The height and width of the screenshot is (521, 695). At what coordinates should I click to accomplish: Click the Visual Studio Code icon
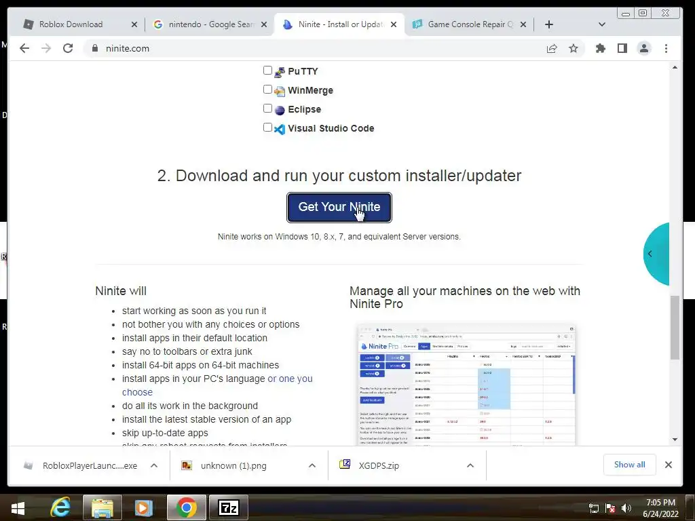click(x=280, y=129)
